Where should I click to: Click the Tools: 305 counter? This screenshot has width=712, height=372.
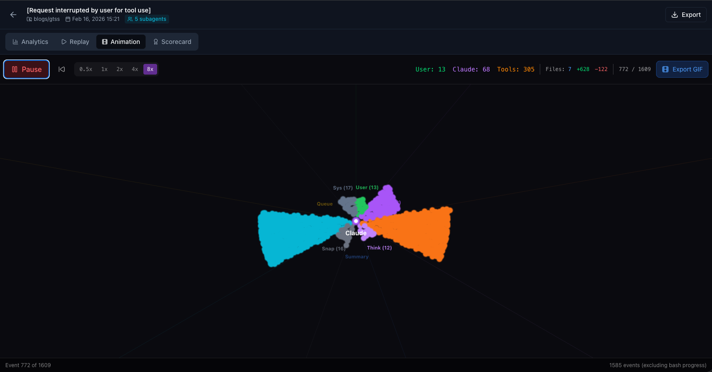516,69
